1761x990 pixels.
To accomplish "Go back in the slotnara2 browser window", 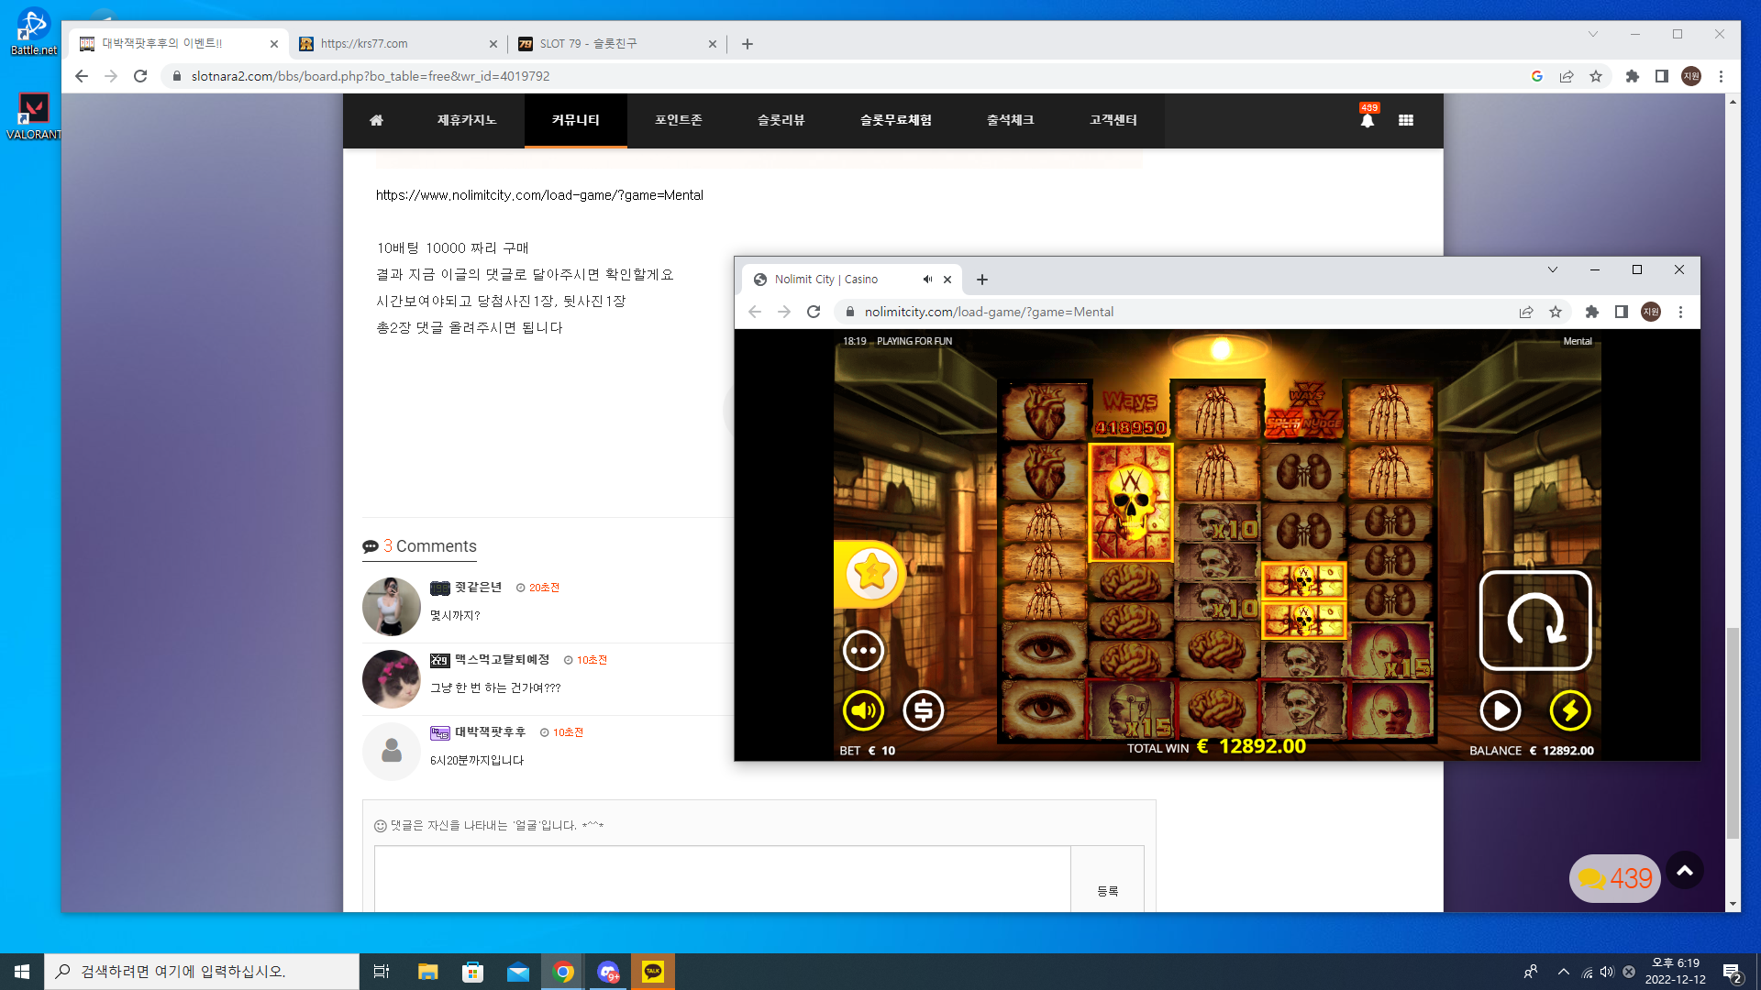I will coord(82,76).
